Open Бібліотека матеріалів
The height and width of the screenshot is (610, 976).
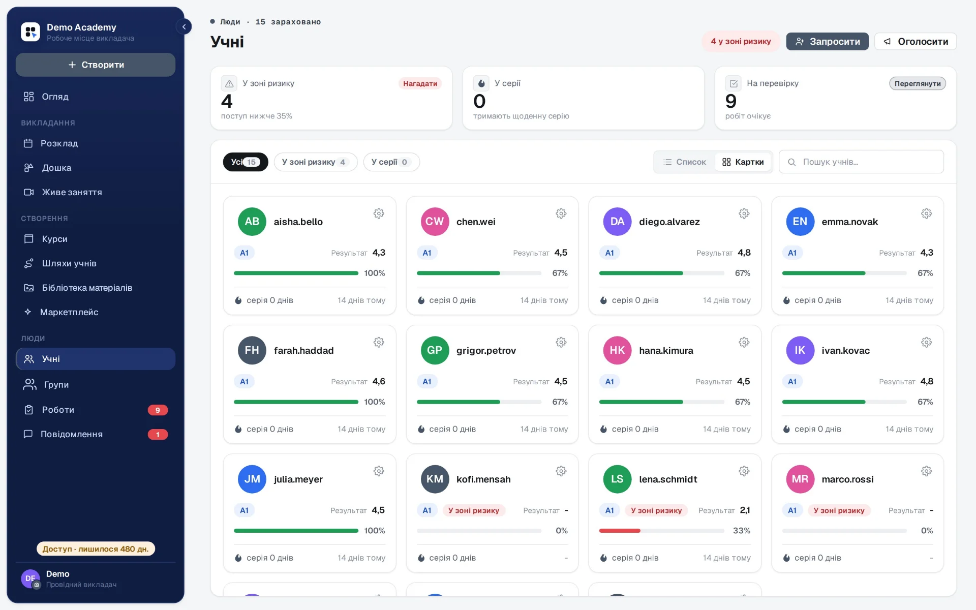pyautogui.click(x=96, y=288)
